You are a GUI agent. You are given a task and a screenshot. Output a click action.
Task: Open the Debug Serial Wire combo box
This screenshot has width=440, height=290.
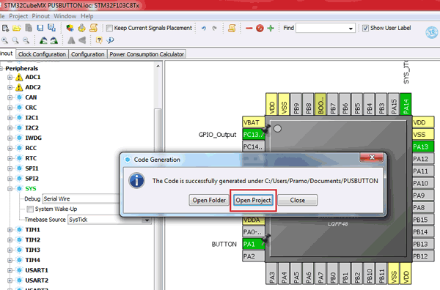[x=81, y=199]
